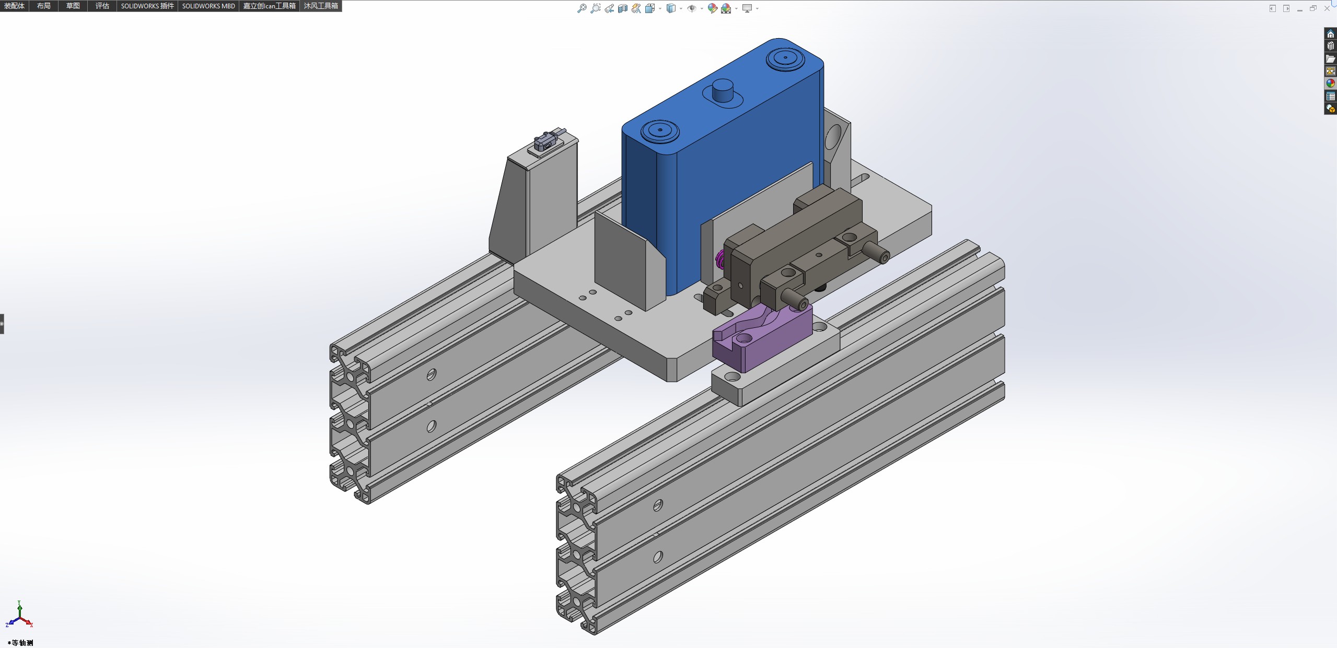Open the 评估 tab

pyautogui.click(x=102, y=6)
